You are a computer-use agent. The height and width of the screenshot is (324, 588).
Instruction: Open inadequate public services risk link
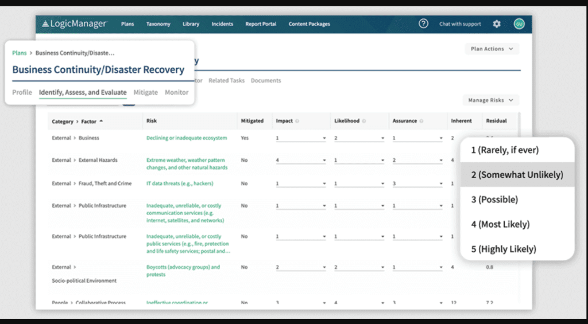click(x=188, y=244)
